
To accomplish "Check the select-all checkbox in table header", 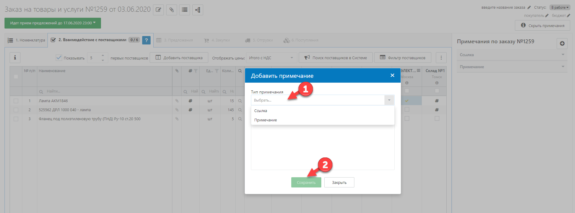I will click(16, 77).
